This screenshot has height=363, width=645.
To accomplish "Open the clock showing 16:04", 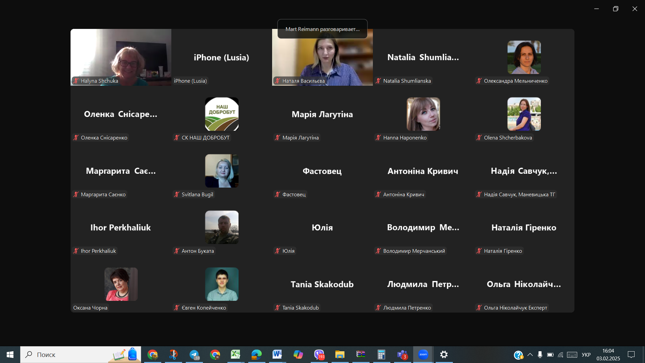I will click(x=608, y=355).
